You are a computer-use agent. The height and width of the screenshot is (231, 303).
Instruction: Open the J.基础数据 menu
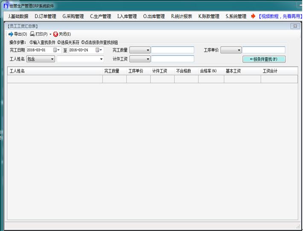(18, 17)
